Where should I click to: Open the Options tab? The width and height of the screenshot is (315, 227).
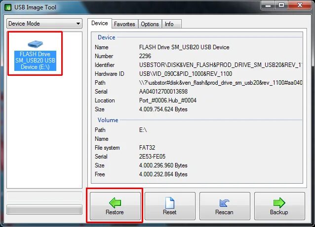pos(150,24)
